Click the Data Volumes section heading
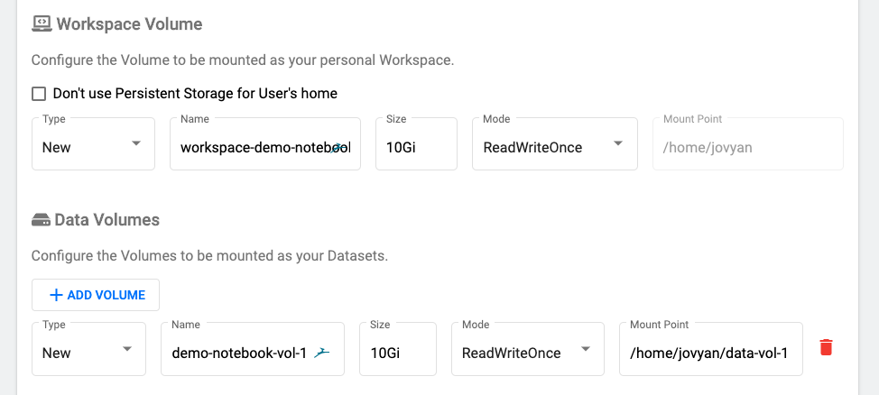The height and width of the screenshot is (395, 879). [x=106, y=220]
